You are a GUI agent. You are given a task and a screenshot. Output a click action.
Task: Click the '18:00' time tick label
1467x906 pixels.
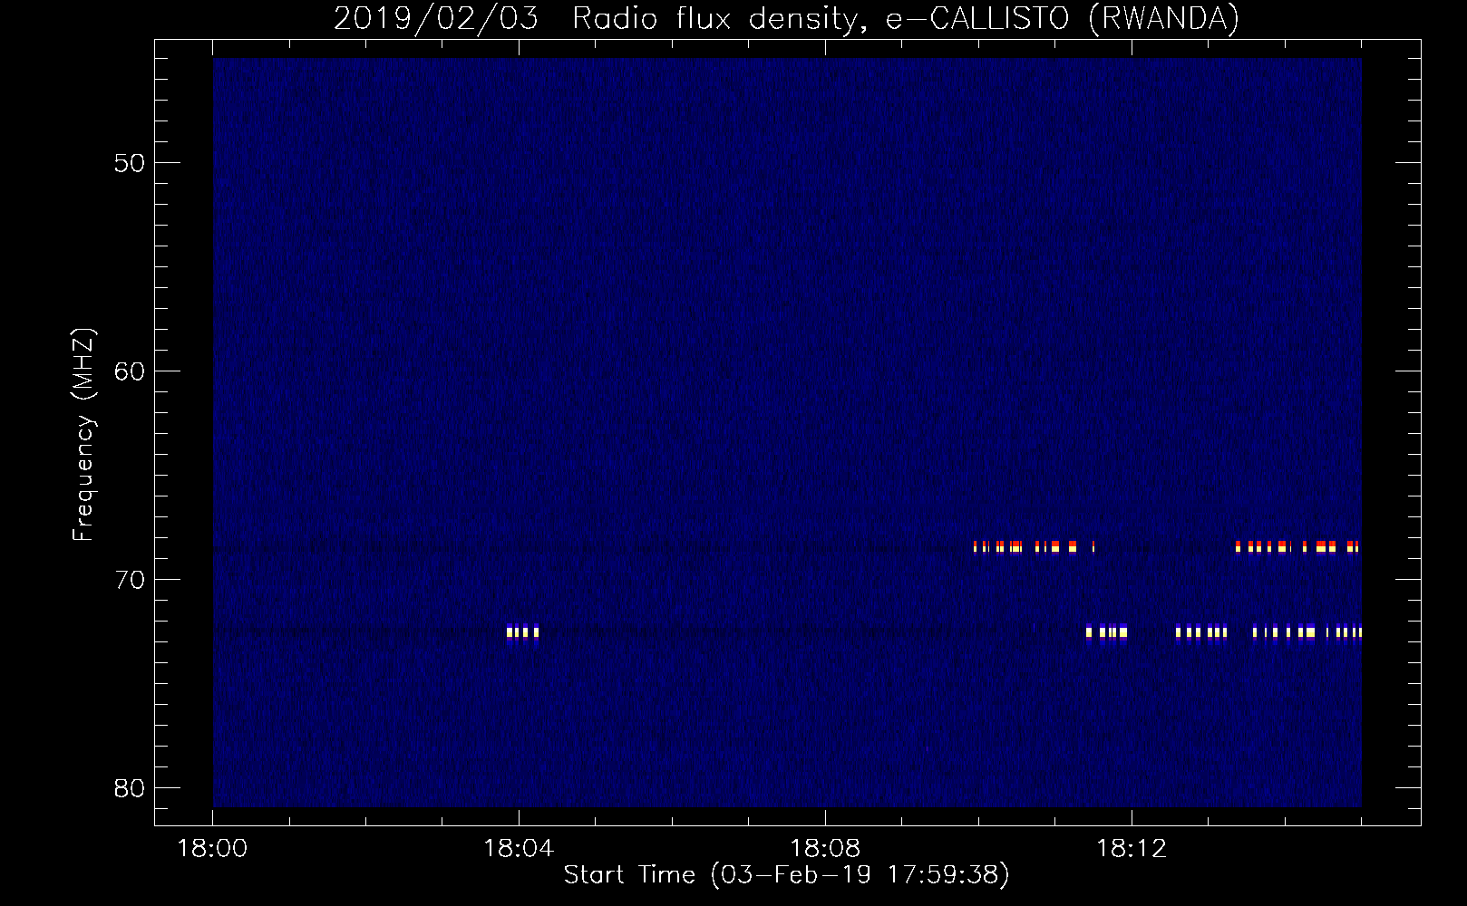213,849
